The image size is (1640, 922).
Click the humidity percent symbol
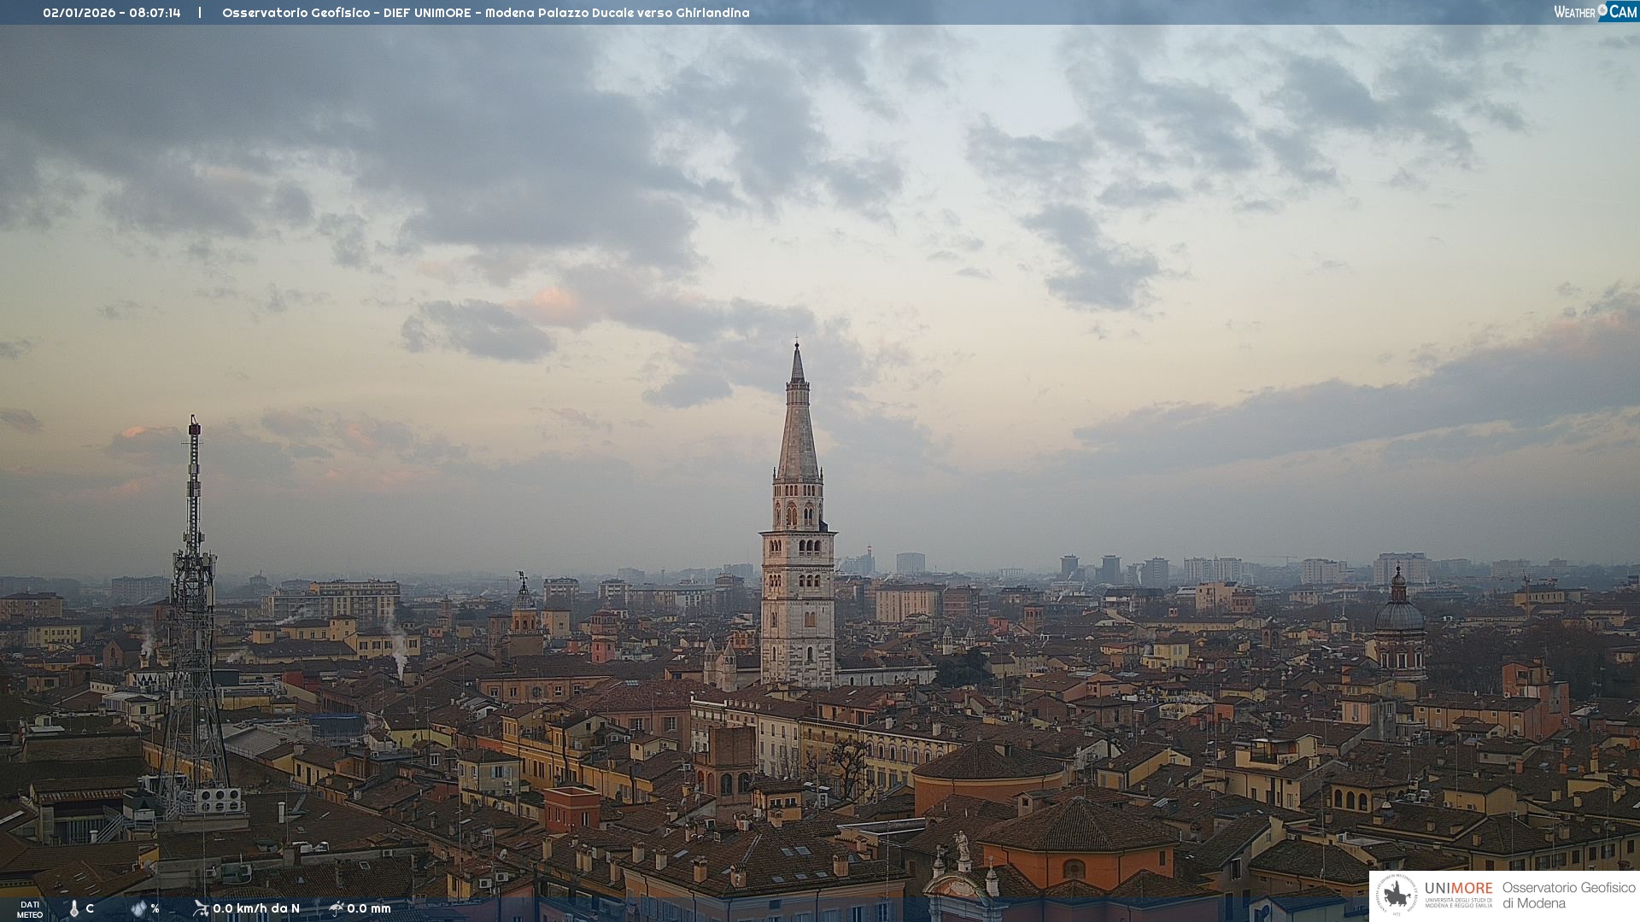click(x=155, y=909)
